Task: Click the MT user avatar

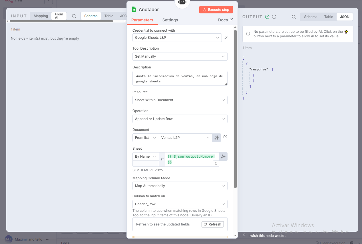Action: click(x=9, y=239)
